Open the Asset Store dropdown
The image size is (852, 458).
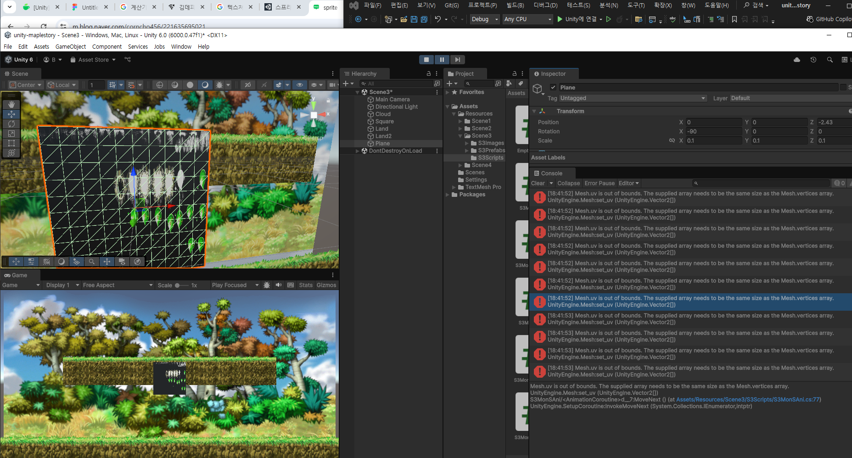click(x=93, y=60)
